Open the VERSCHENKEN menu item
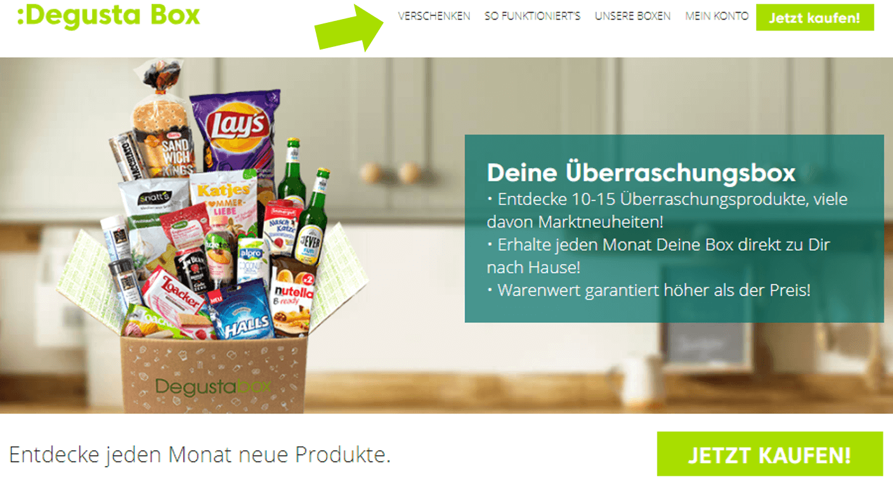Screen dimensions: 893x485 click(434, 16)
